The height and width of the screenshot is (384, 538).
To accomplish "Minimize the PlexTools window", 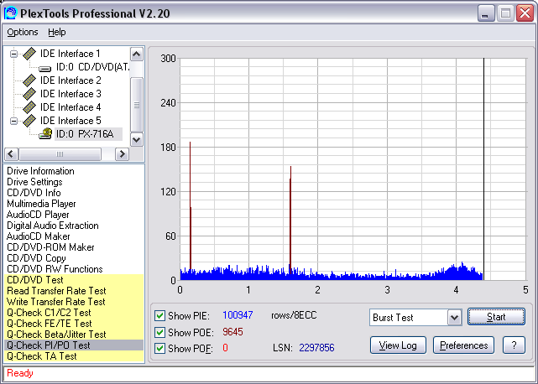I will pyautogui.click(x=485, y=13).
